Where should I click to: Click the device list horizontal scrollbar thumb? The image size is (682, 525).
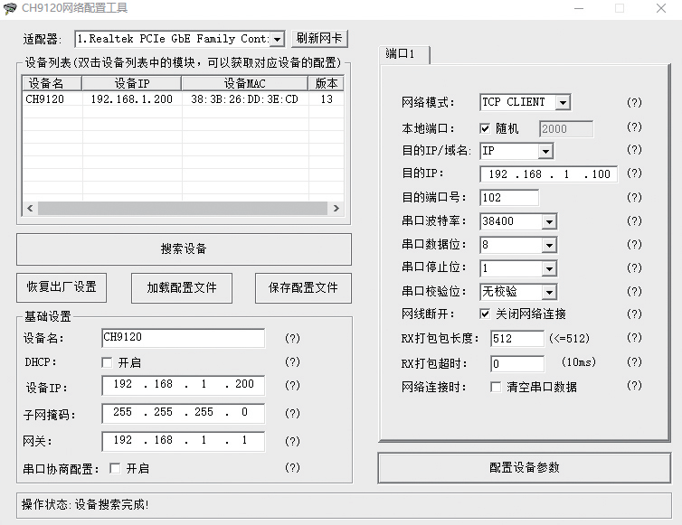pos(183,208)
